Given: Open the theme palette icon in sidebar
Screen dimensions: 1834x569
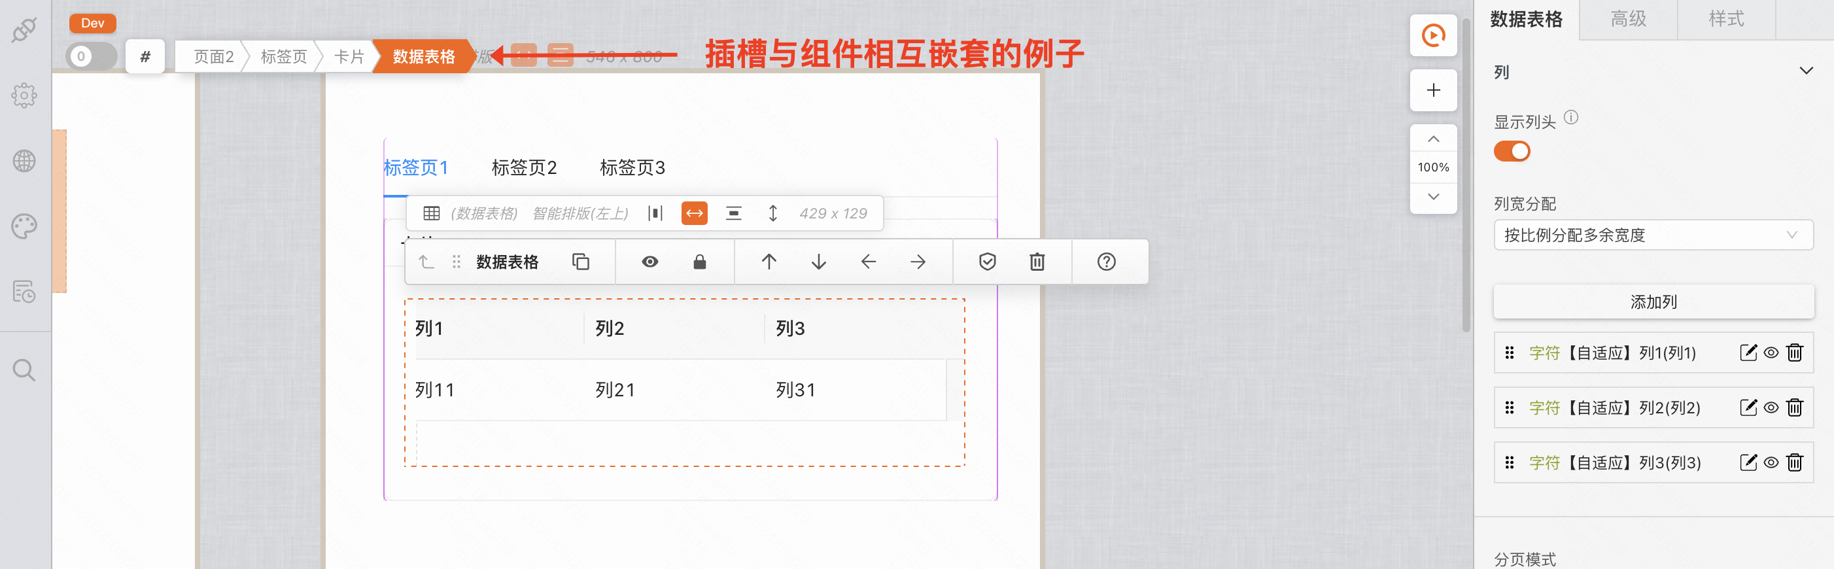Looking at the screenshot, I should pos(24,226).
